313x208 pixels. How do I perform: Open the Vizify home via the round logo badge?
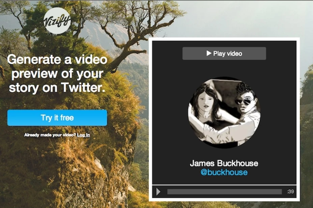coord(57,21)
